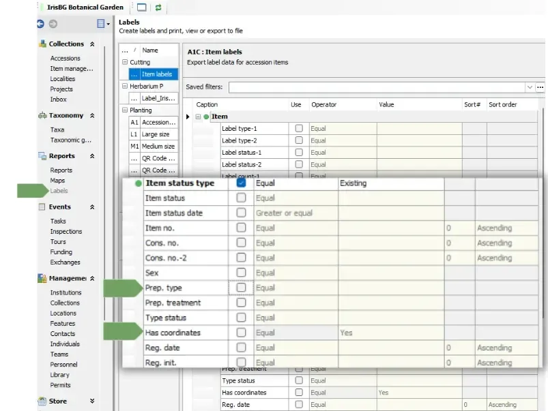Collapse the Collections sidebar section
The width and height of the screenshot is (548, 411).
coord(92,44)
